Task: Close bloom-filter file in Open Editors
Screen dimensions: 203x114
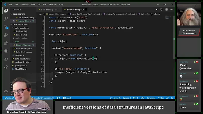Action: click(14, 21)
